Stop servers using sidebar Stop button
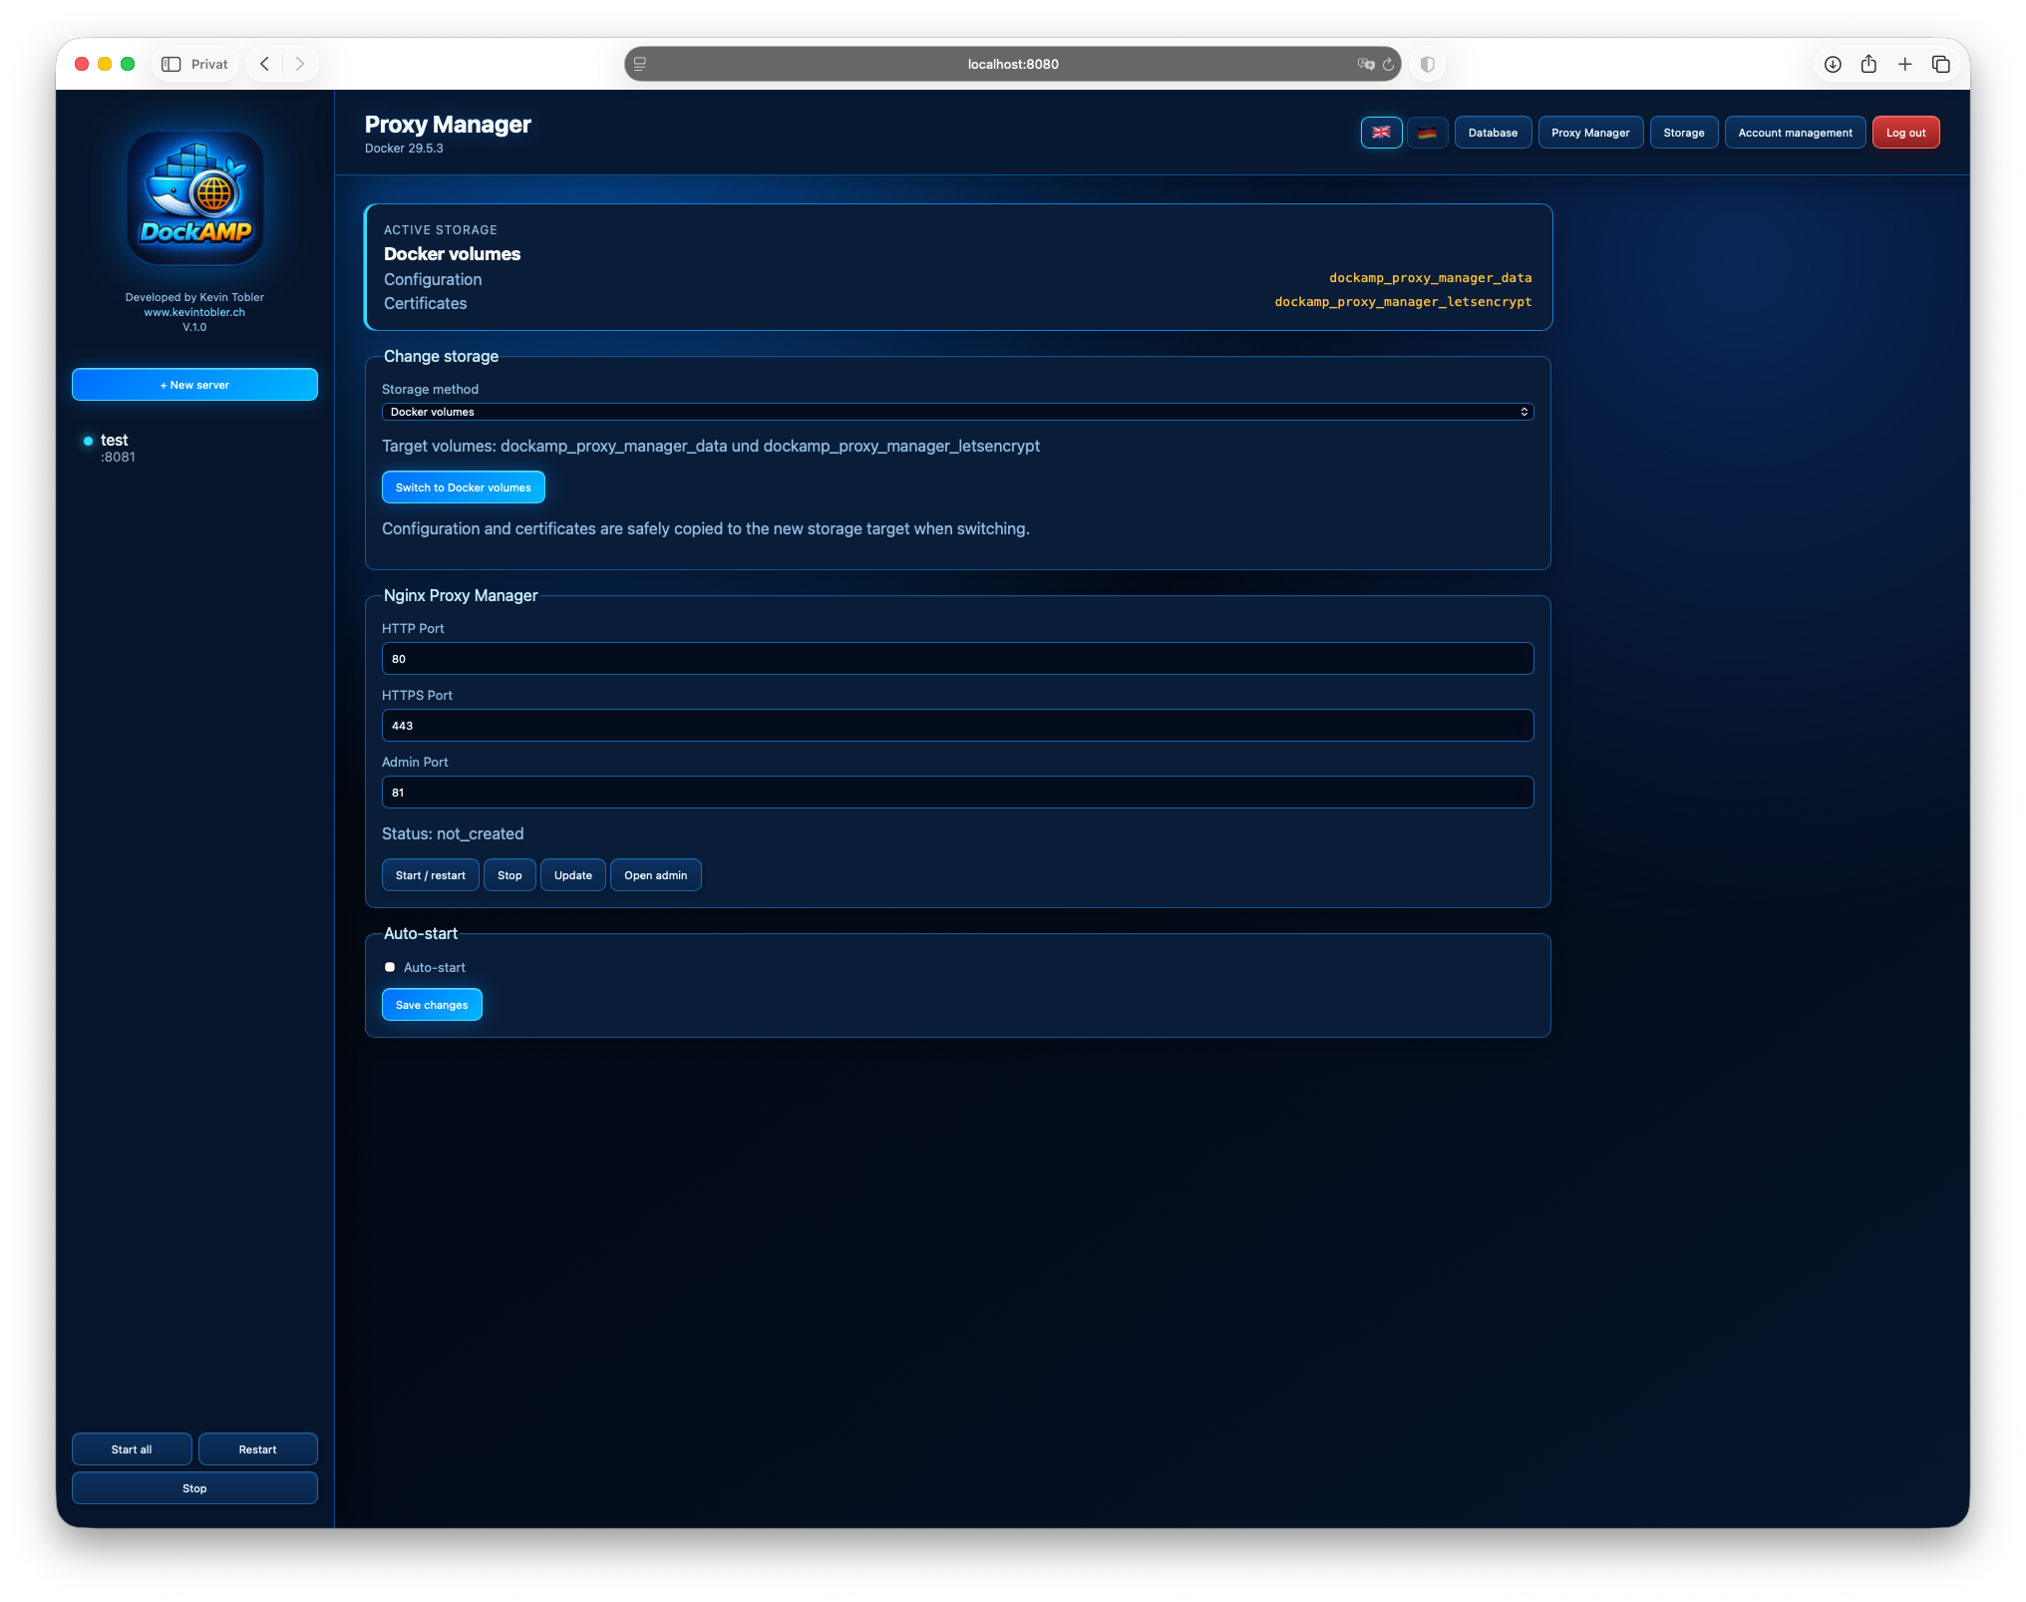The width and height of the screenshot is (2026, 1602). tap(194, 1488)
